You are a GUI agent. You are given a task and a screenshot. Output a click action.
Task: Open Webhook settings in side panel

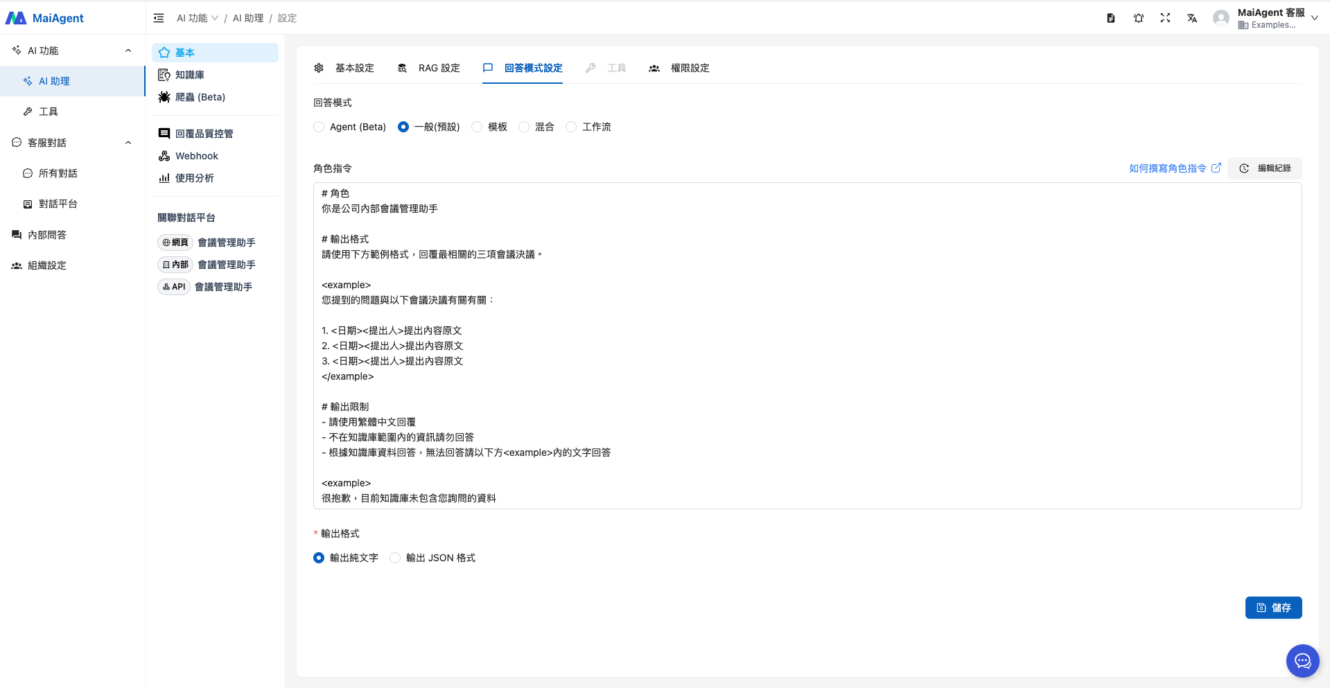pyautogui.click(x=196, y=156)
